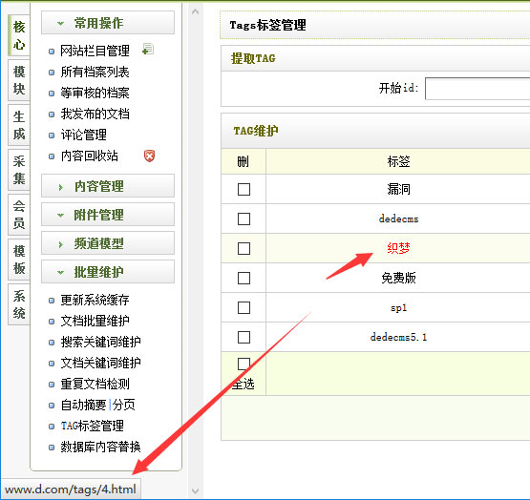This screenshot has height=500, width=530.
Task: Expand the 频道模型 section
Action: click(x=108, y=243)
